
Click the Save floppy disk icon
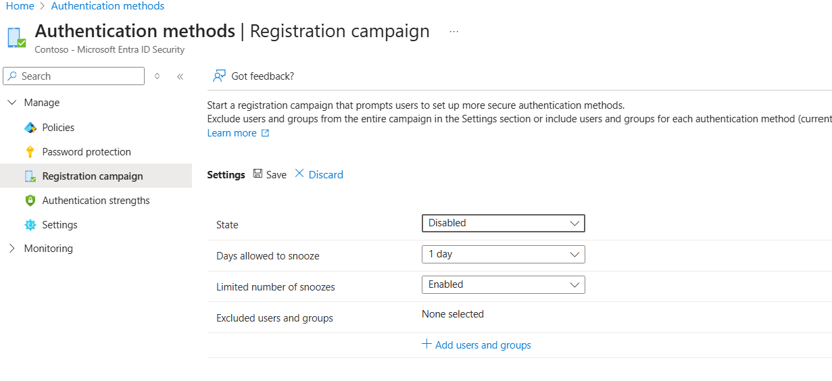coord(258,174)
